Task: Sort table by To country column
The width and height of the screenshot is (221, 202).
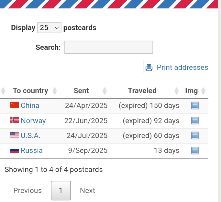Action: click(30, 91)
